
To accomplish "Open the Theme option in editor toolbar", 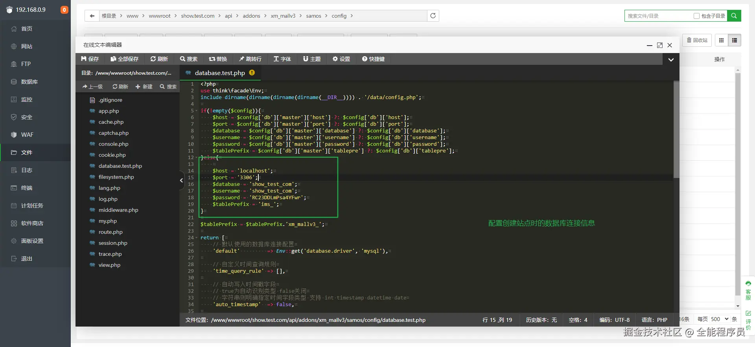I will point(312,59).
